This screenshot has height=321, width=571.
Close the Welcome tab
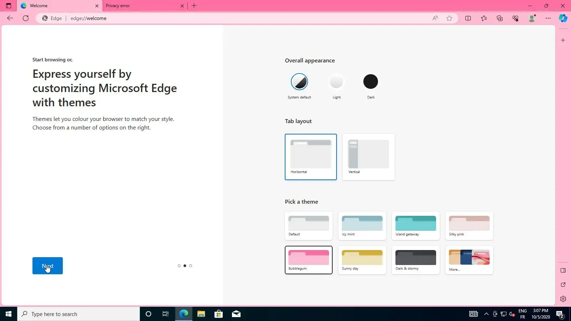(x=97, y=6)
